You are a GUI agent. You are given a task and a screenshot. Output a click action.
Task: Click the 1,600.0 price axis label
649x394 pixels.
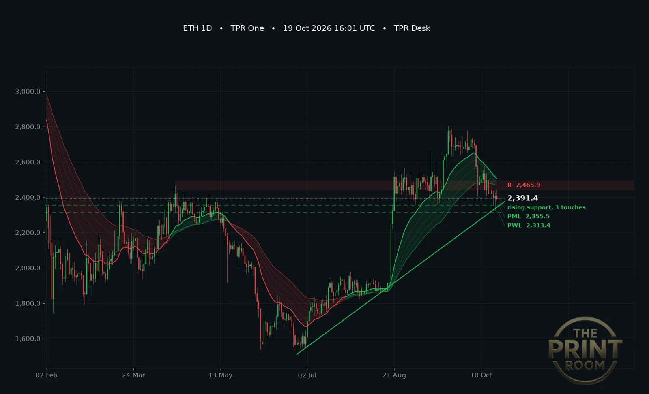[28, 339]
